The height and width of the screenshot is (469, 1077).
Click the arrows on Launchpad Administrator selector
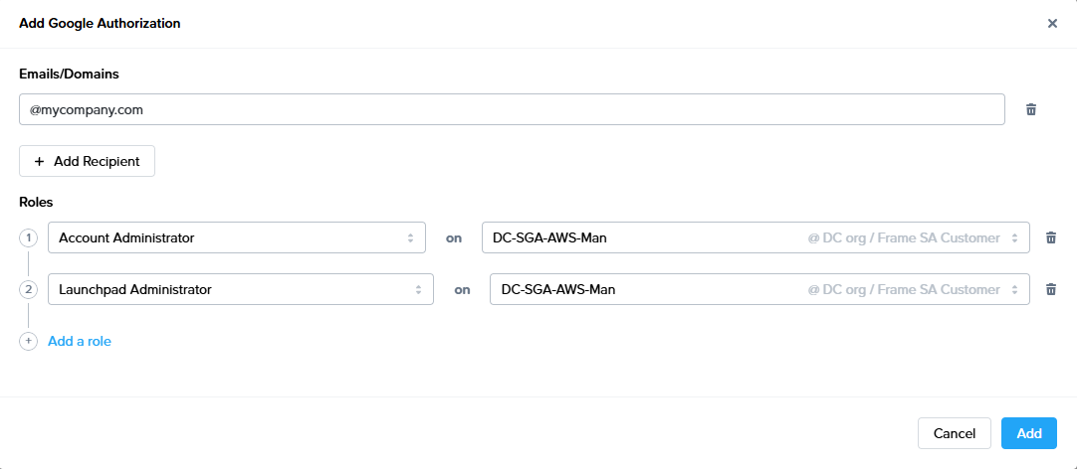(418, 289)
